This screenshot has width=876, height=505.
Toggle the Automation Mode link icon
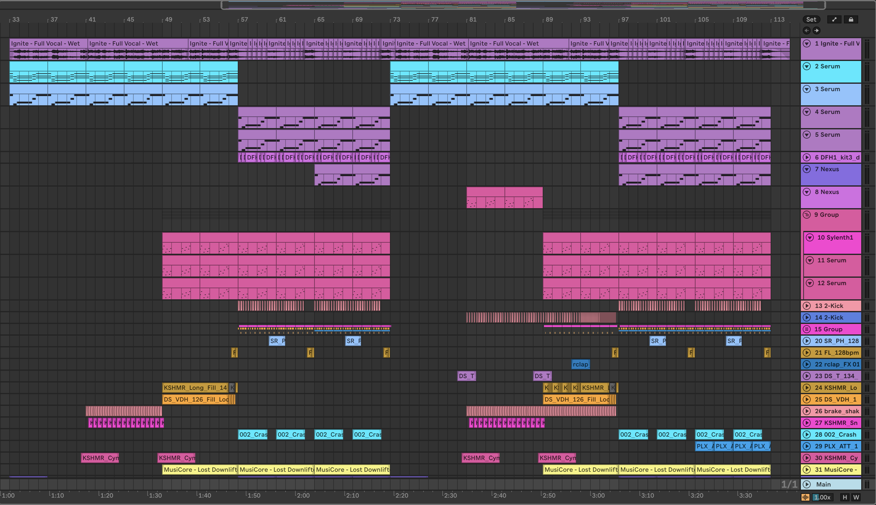click(834, 19)
